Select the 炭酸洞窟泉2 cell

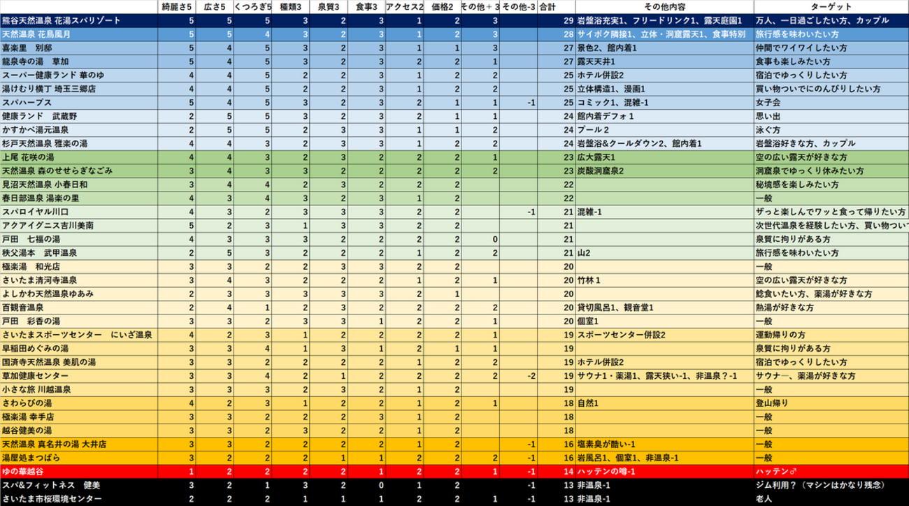[664, 171]
